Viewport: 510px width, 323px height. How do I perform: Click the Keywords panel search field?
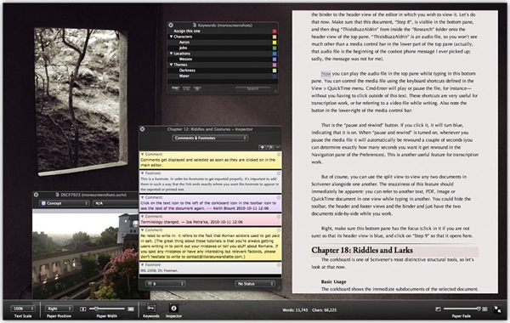pyautogui.click(x=252, y=88)
